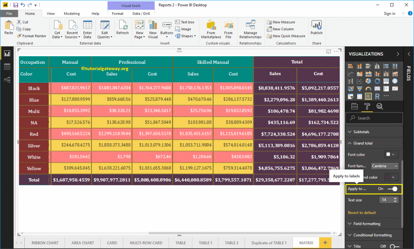This screenshot has height=249, width=414.
Task: Open the Shapes dropdown in ribbon
Action: 185,36
